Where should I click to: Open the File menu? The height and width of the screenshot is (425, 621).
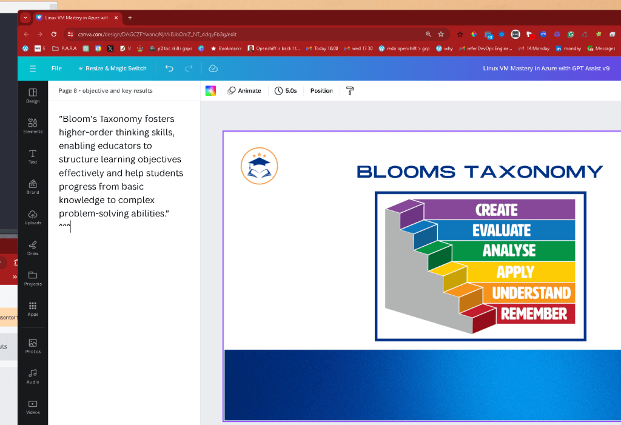point(56,69)
